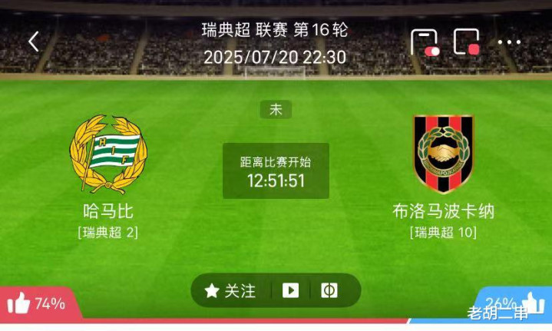The width and height of the screenshot is (552, 331).
Task: Open Hammarby ranking label 瑞典超 2
Action: tap(107, 233)
